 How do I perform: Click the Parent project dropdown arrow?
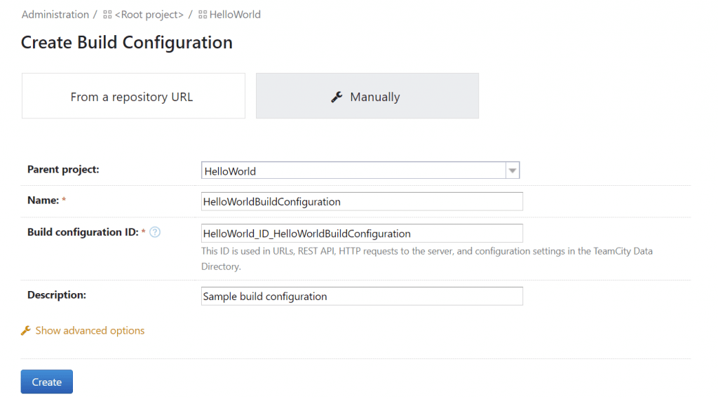(x=512, y=170)
